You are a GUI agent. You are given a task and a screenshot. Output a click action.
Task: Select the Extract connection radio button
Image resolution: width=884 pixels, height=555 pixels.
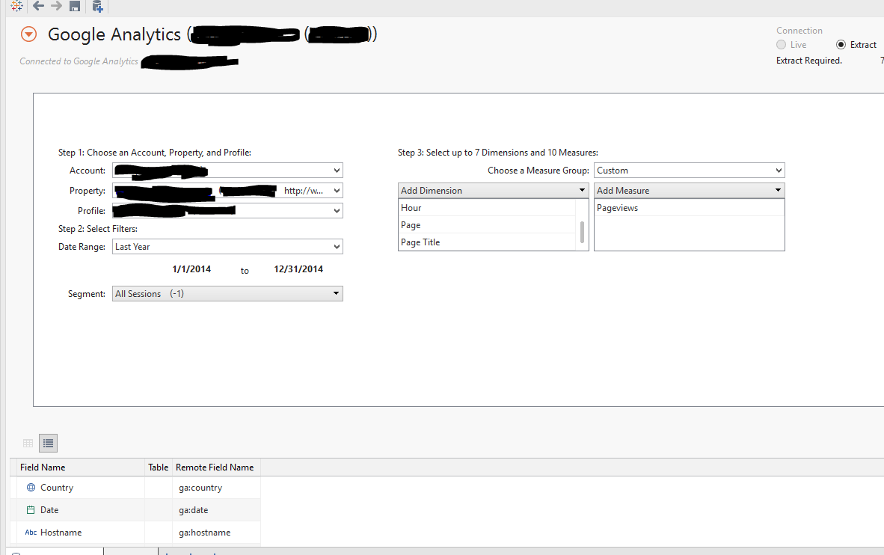pos(841,45)
